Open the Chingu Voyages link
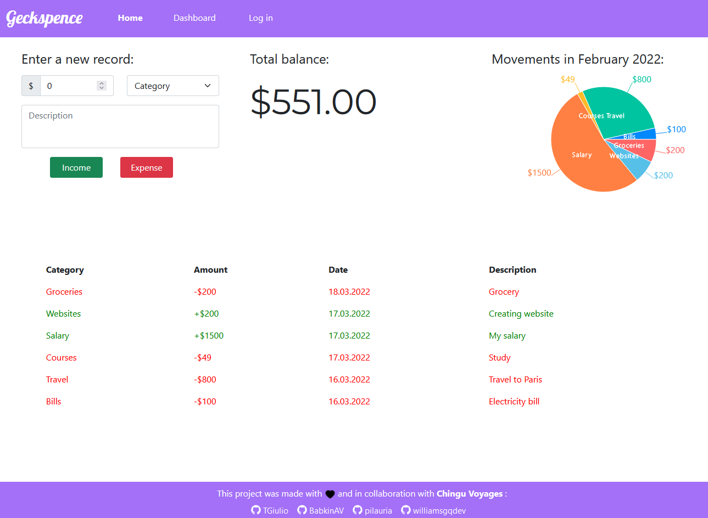 point(470,493)
